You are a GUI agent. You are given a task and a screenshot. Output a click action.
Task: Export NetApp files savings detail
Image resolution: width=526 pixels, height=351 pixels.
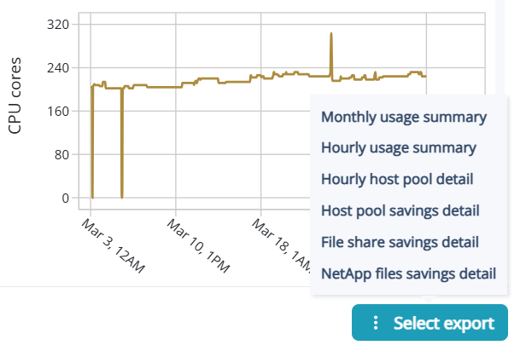click(x=408, y=273)
